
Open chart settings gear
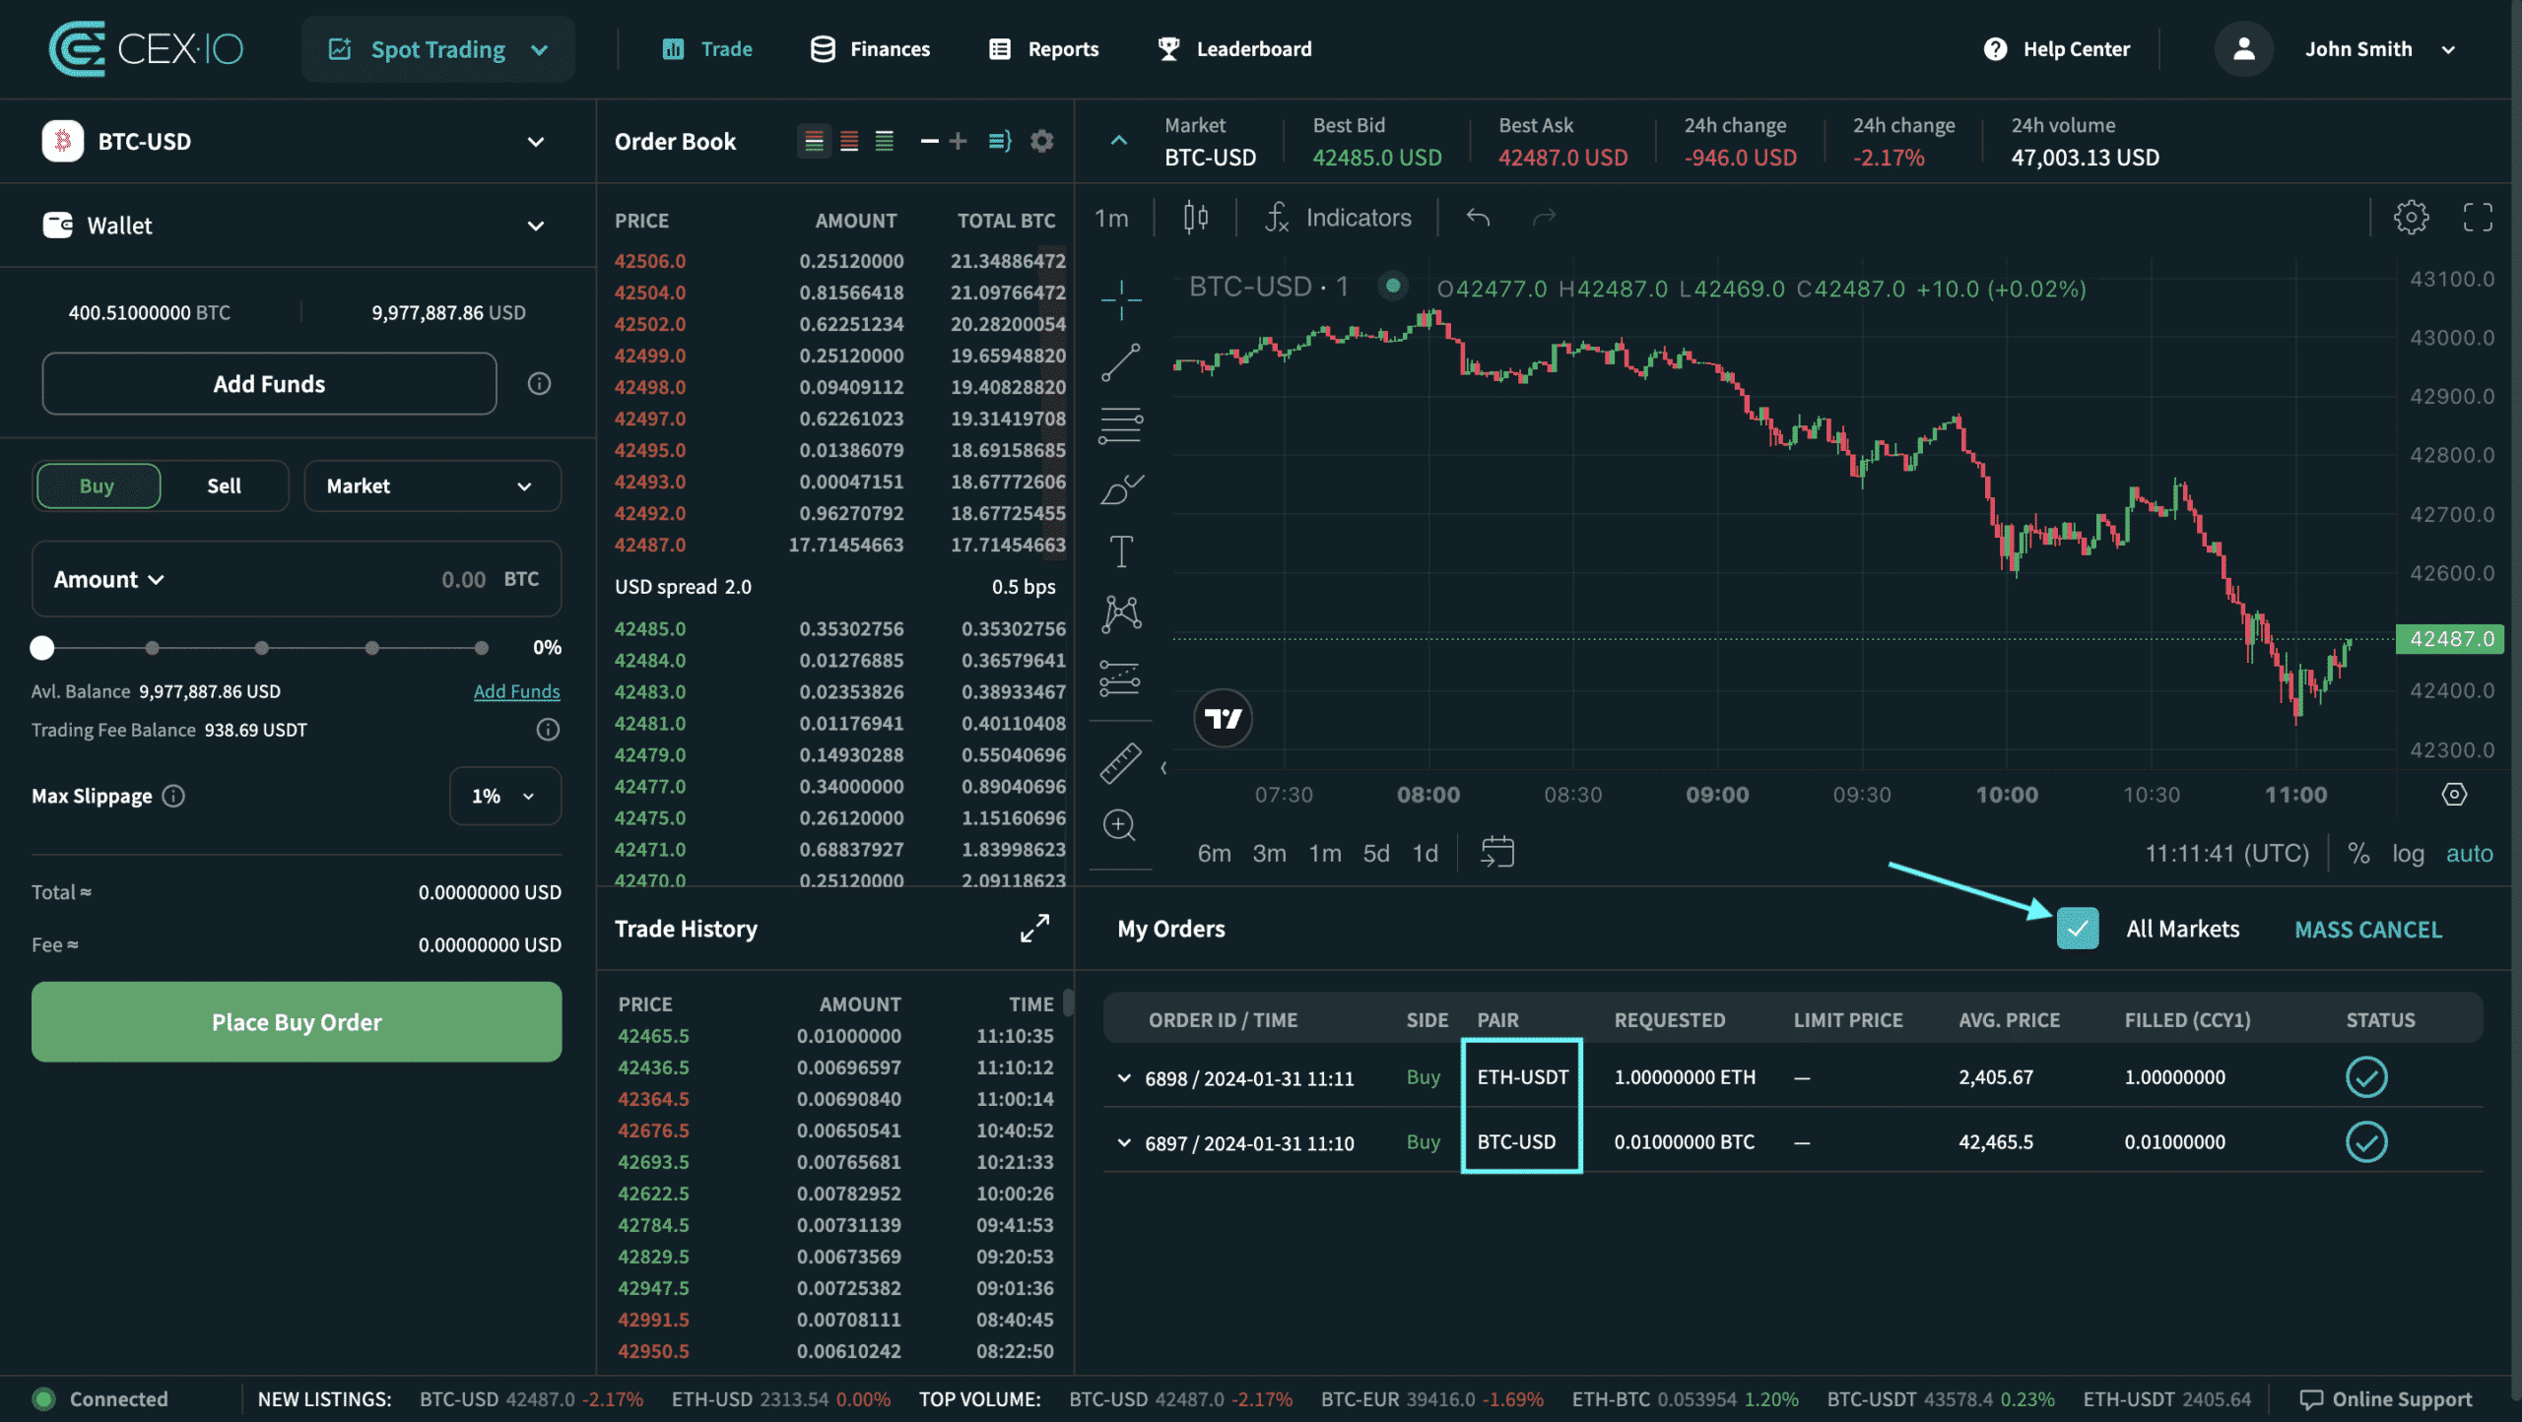(x=2411, y=218)
